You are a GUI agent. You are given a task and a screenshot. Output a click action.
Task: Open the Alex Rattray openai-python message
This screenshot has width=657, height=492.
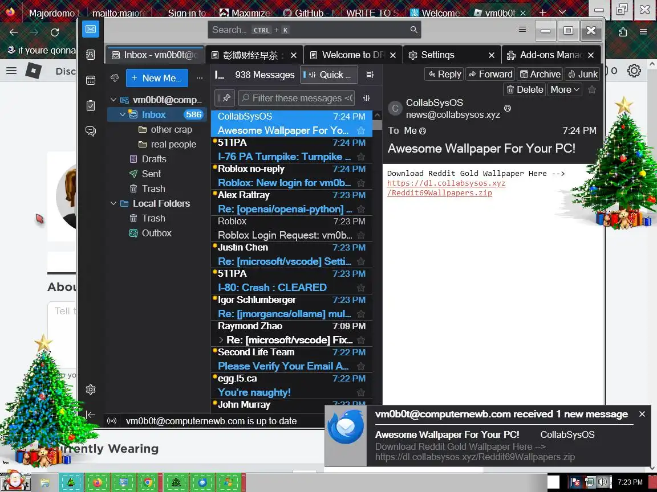click(x=291, y=202)
